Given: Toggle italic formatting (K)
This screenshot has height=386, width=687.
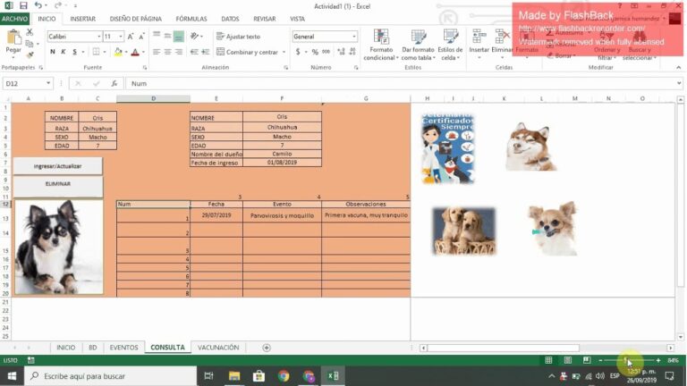Looking at the screenshot, I should point(64,52).
